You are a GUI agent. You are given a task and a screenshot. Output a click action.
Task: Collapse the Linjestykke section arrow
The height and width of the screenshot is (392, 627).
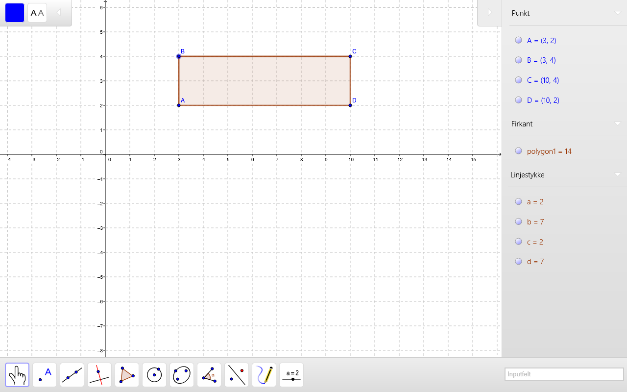pyautogui.click(x=618, y=174)
